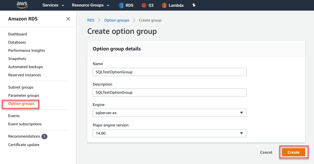Open the Major engine version dropdown

pos(170,133)
